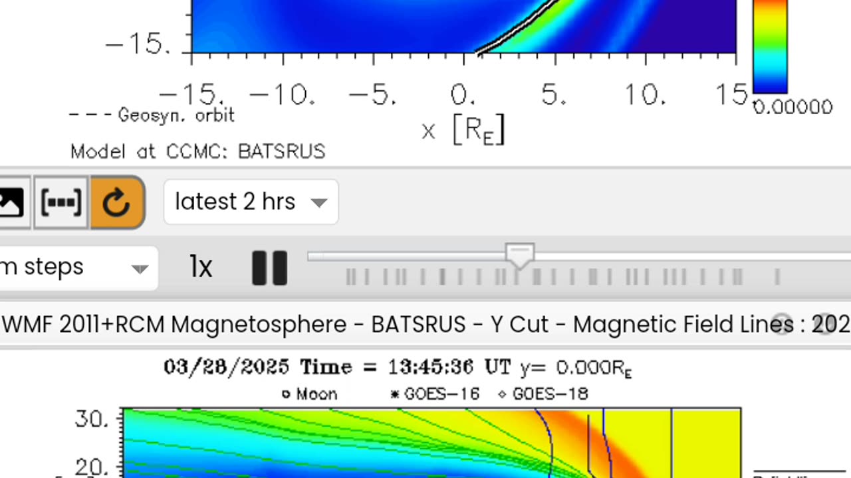
Task: Click the GOES-18 legend label
Action: pyautogui.click(x=550, y=394)
